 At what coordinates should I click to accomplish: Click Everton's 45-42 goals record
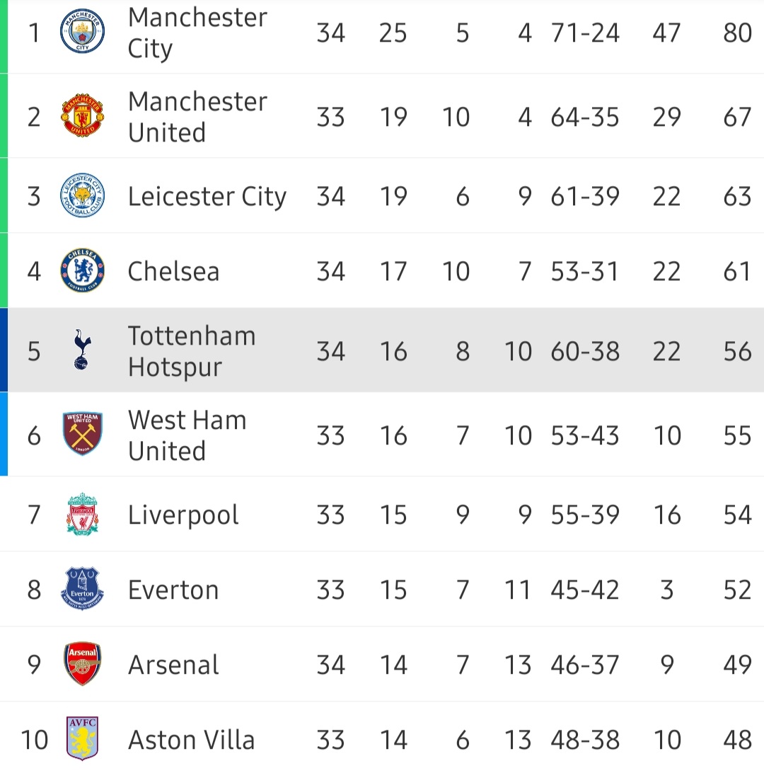click(584, 590)
